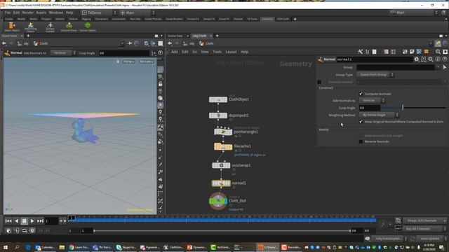Click the Windows Start button
449x252 pixels.
[x=6, y=247]
